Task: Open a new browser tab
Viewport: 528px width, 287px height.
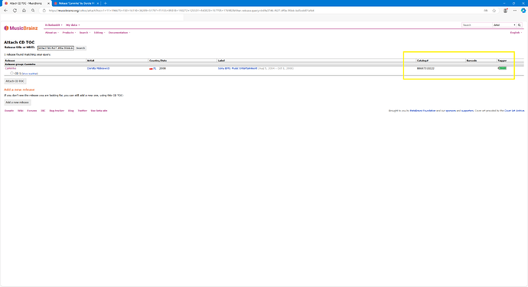Action: click(x=106, y=3)
